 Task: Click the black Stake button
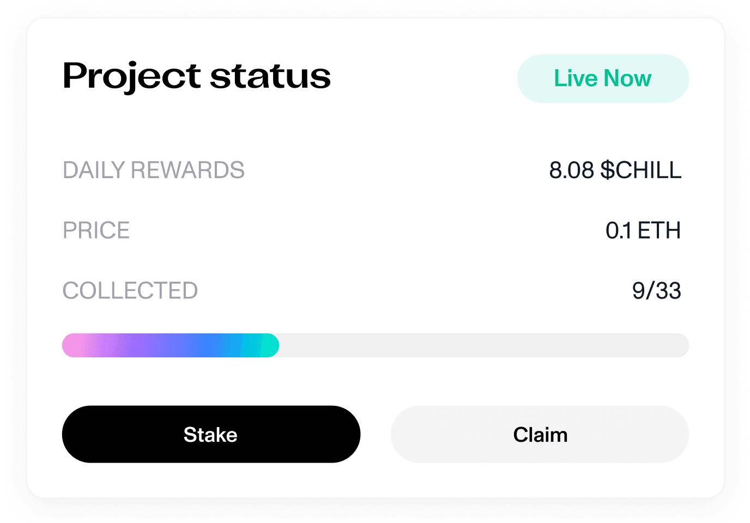coord(211,434)
